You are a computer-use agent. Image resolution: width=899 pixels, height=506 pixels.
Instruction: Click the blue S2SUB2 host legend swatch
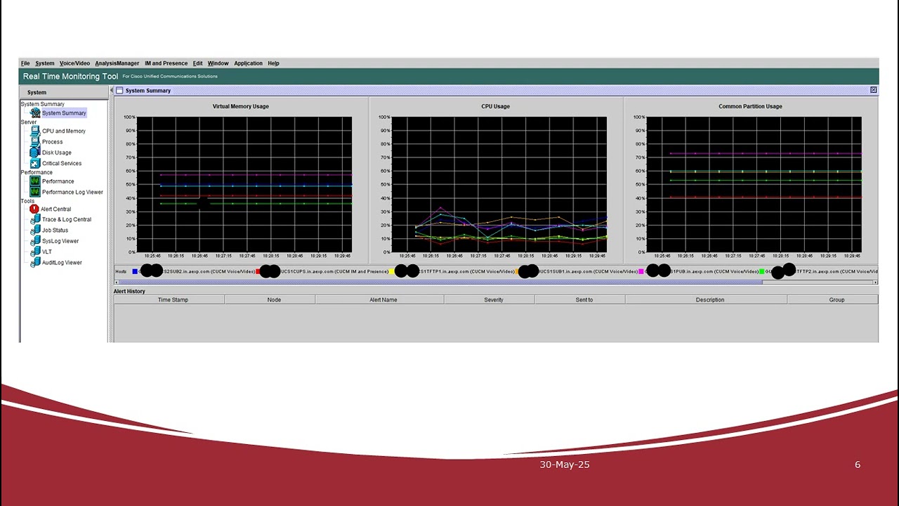click(135, 271)
